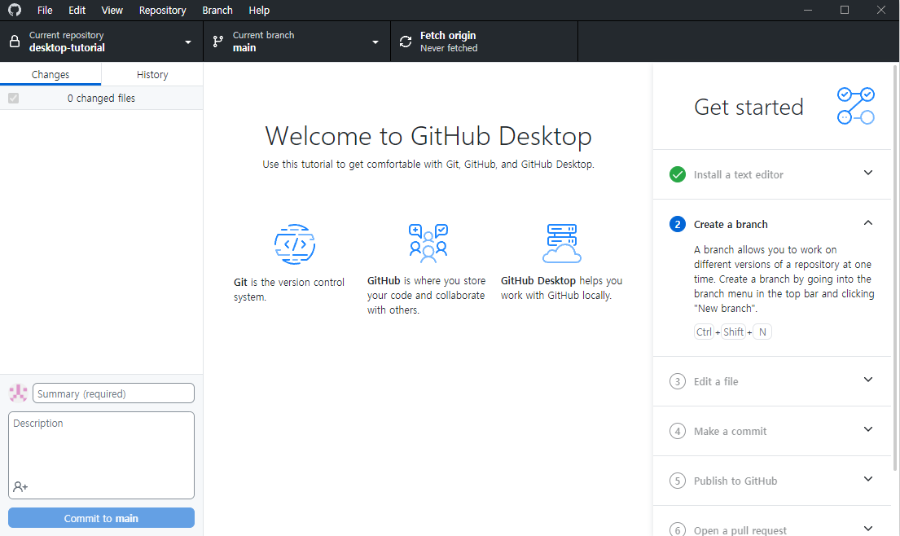Click the add co-authors person icon
900x536 pixels.
(20, 486)
